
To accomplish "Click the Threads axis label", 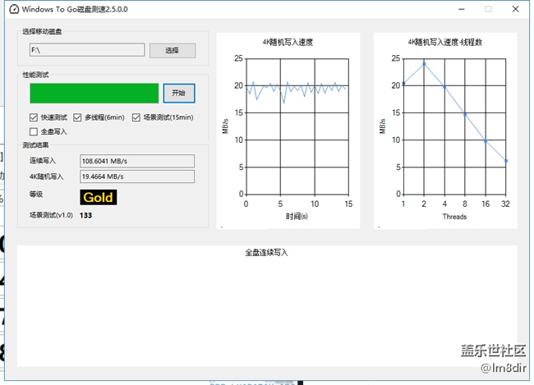I will [x=454, y=217].
